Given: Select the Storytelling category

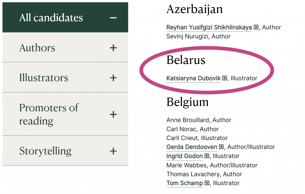Looking at the screenshot, I should [x=45, y=151].
